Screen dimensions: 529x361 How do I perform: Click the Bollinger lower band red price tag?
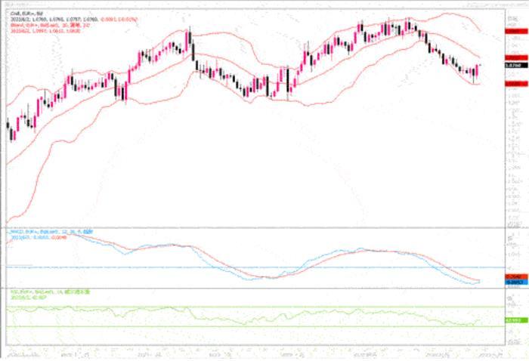516,84
